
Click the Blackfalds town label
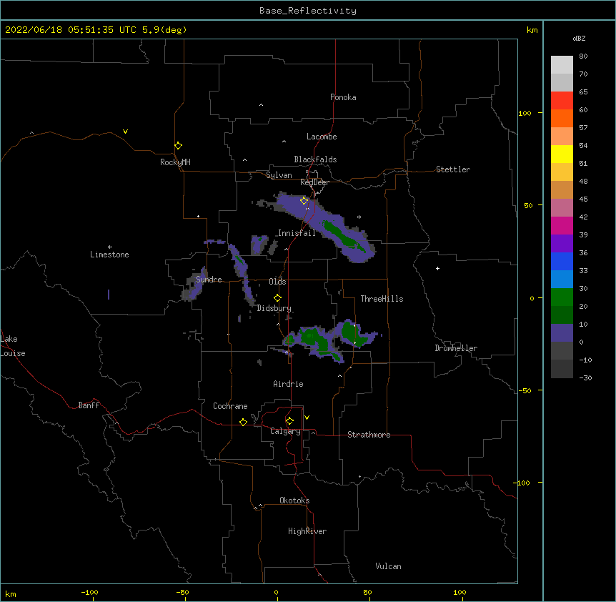315,159
